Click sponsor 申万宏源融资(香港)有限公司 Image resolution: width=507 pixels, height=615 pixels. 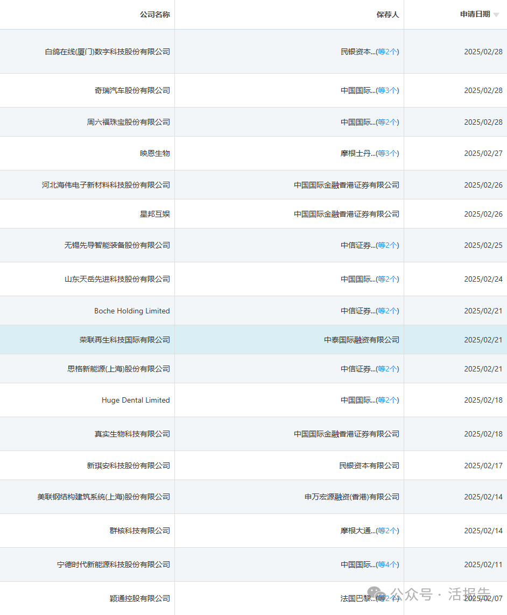click(352, 497)
